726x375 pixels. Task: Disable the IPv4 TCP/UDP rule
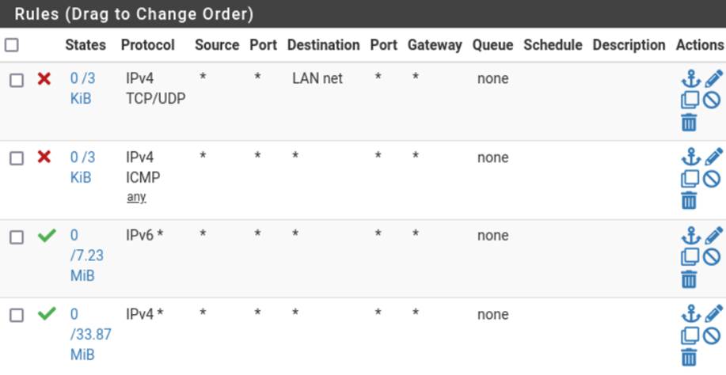711,100
